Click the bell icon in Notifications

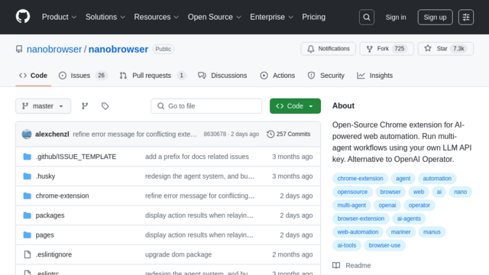coord(311,49)
